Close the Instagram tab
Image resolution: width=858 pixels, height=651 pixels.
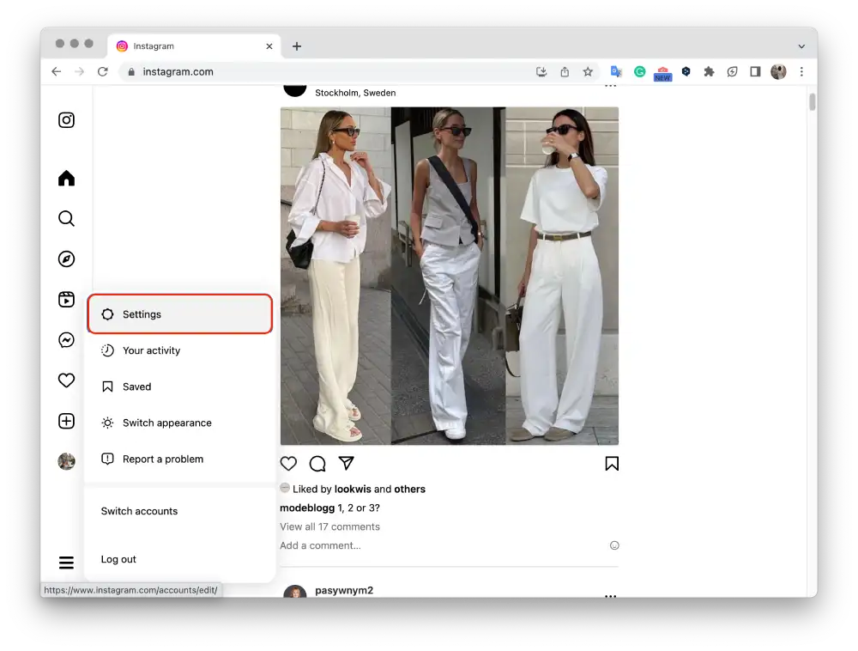click(x=269, y=46)
